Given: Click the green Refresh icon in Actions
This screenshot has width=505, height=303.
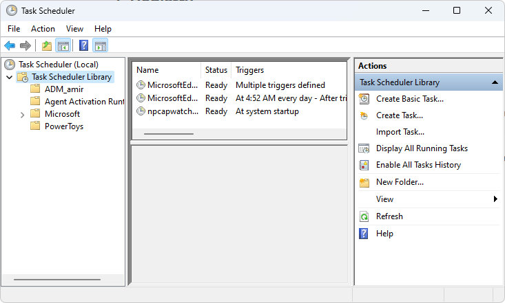Looking at the screenshot, I should (x=364, y=216).
